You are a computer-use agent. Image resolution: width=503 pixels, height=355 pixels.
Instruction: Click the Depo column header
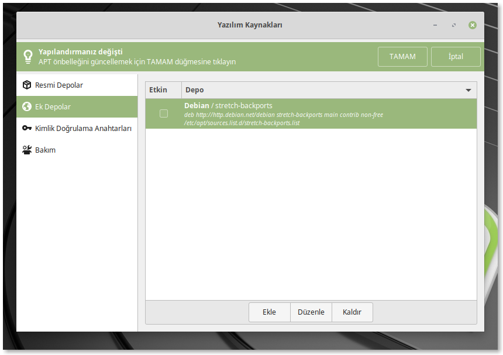pyautogui.click(x=329, y=90)
